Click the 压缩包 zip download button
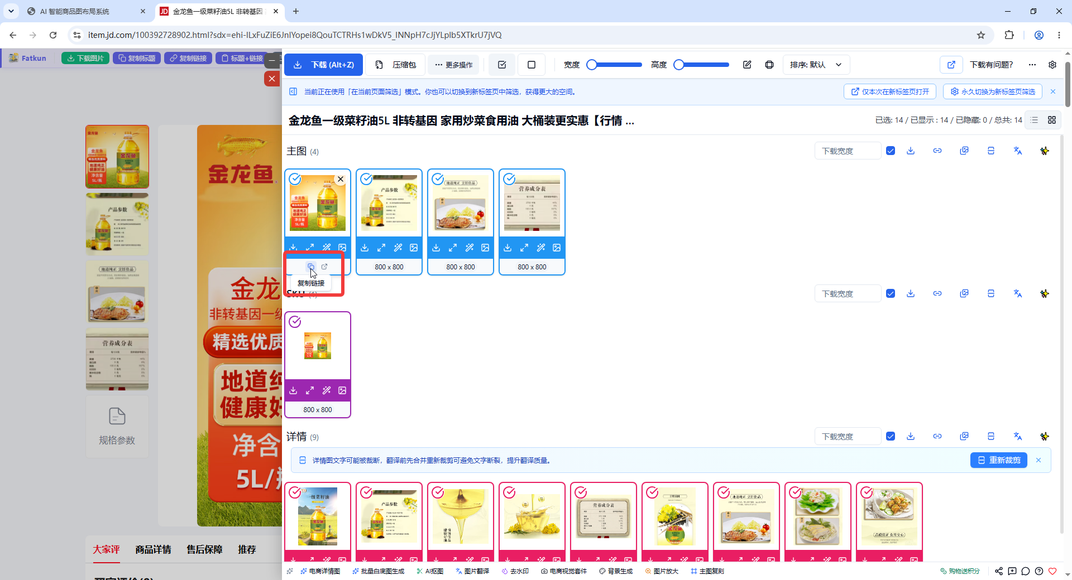The width and height of the screenshot is (1072, 580). 396,65
